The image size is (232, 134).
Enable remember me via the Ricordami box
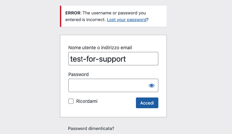pos(71,101)
